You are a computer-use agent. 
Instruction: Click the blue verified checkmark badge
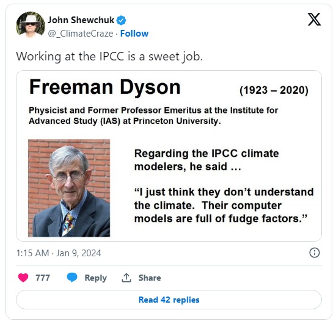click(x=121, y=20)
